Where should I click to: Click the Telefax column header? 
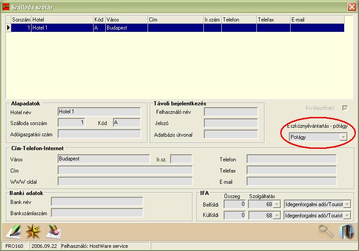tap(274, 20)
